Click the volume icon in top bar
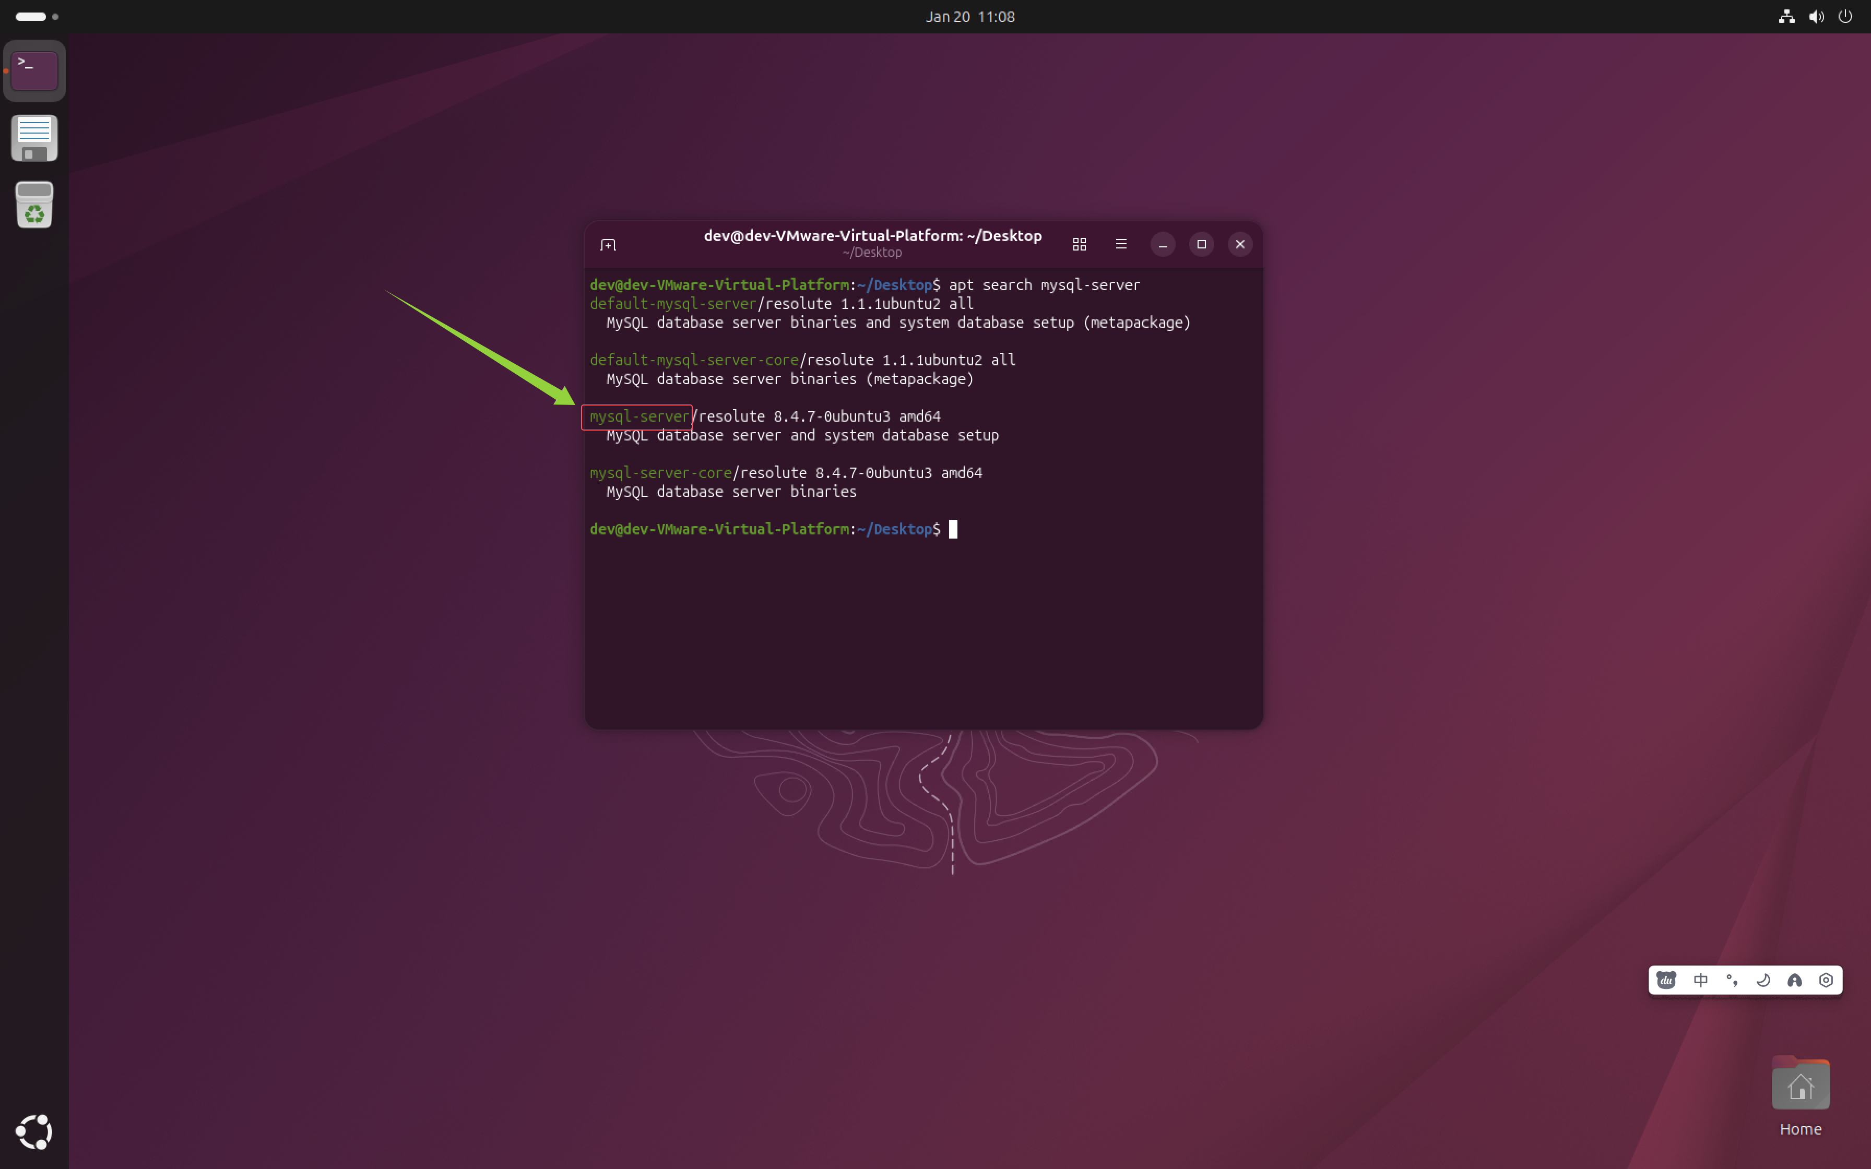The width and height of the screenshot is (1871, 1169). pyautogui.click(x=1816, y=16)
